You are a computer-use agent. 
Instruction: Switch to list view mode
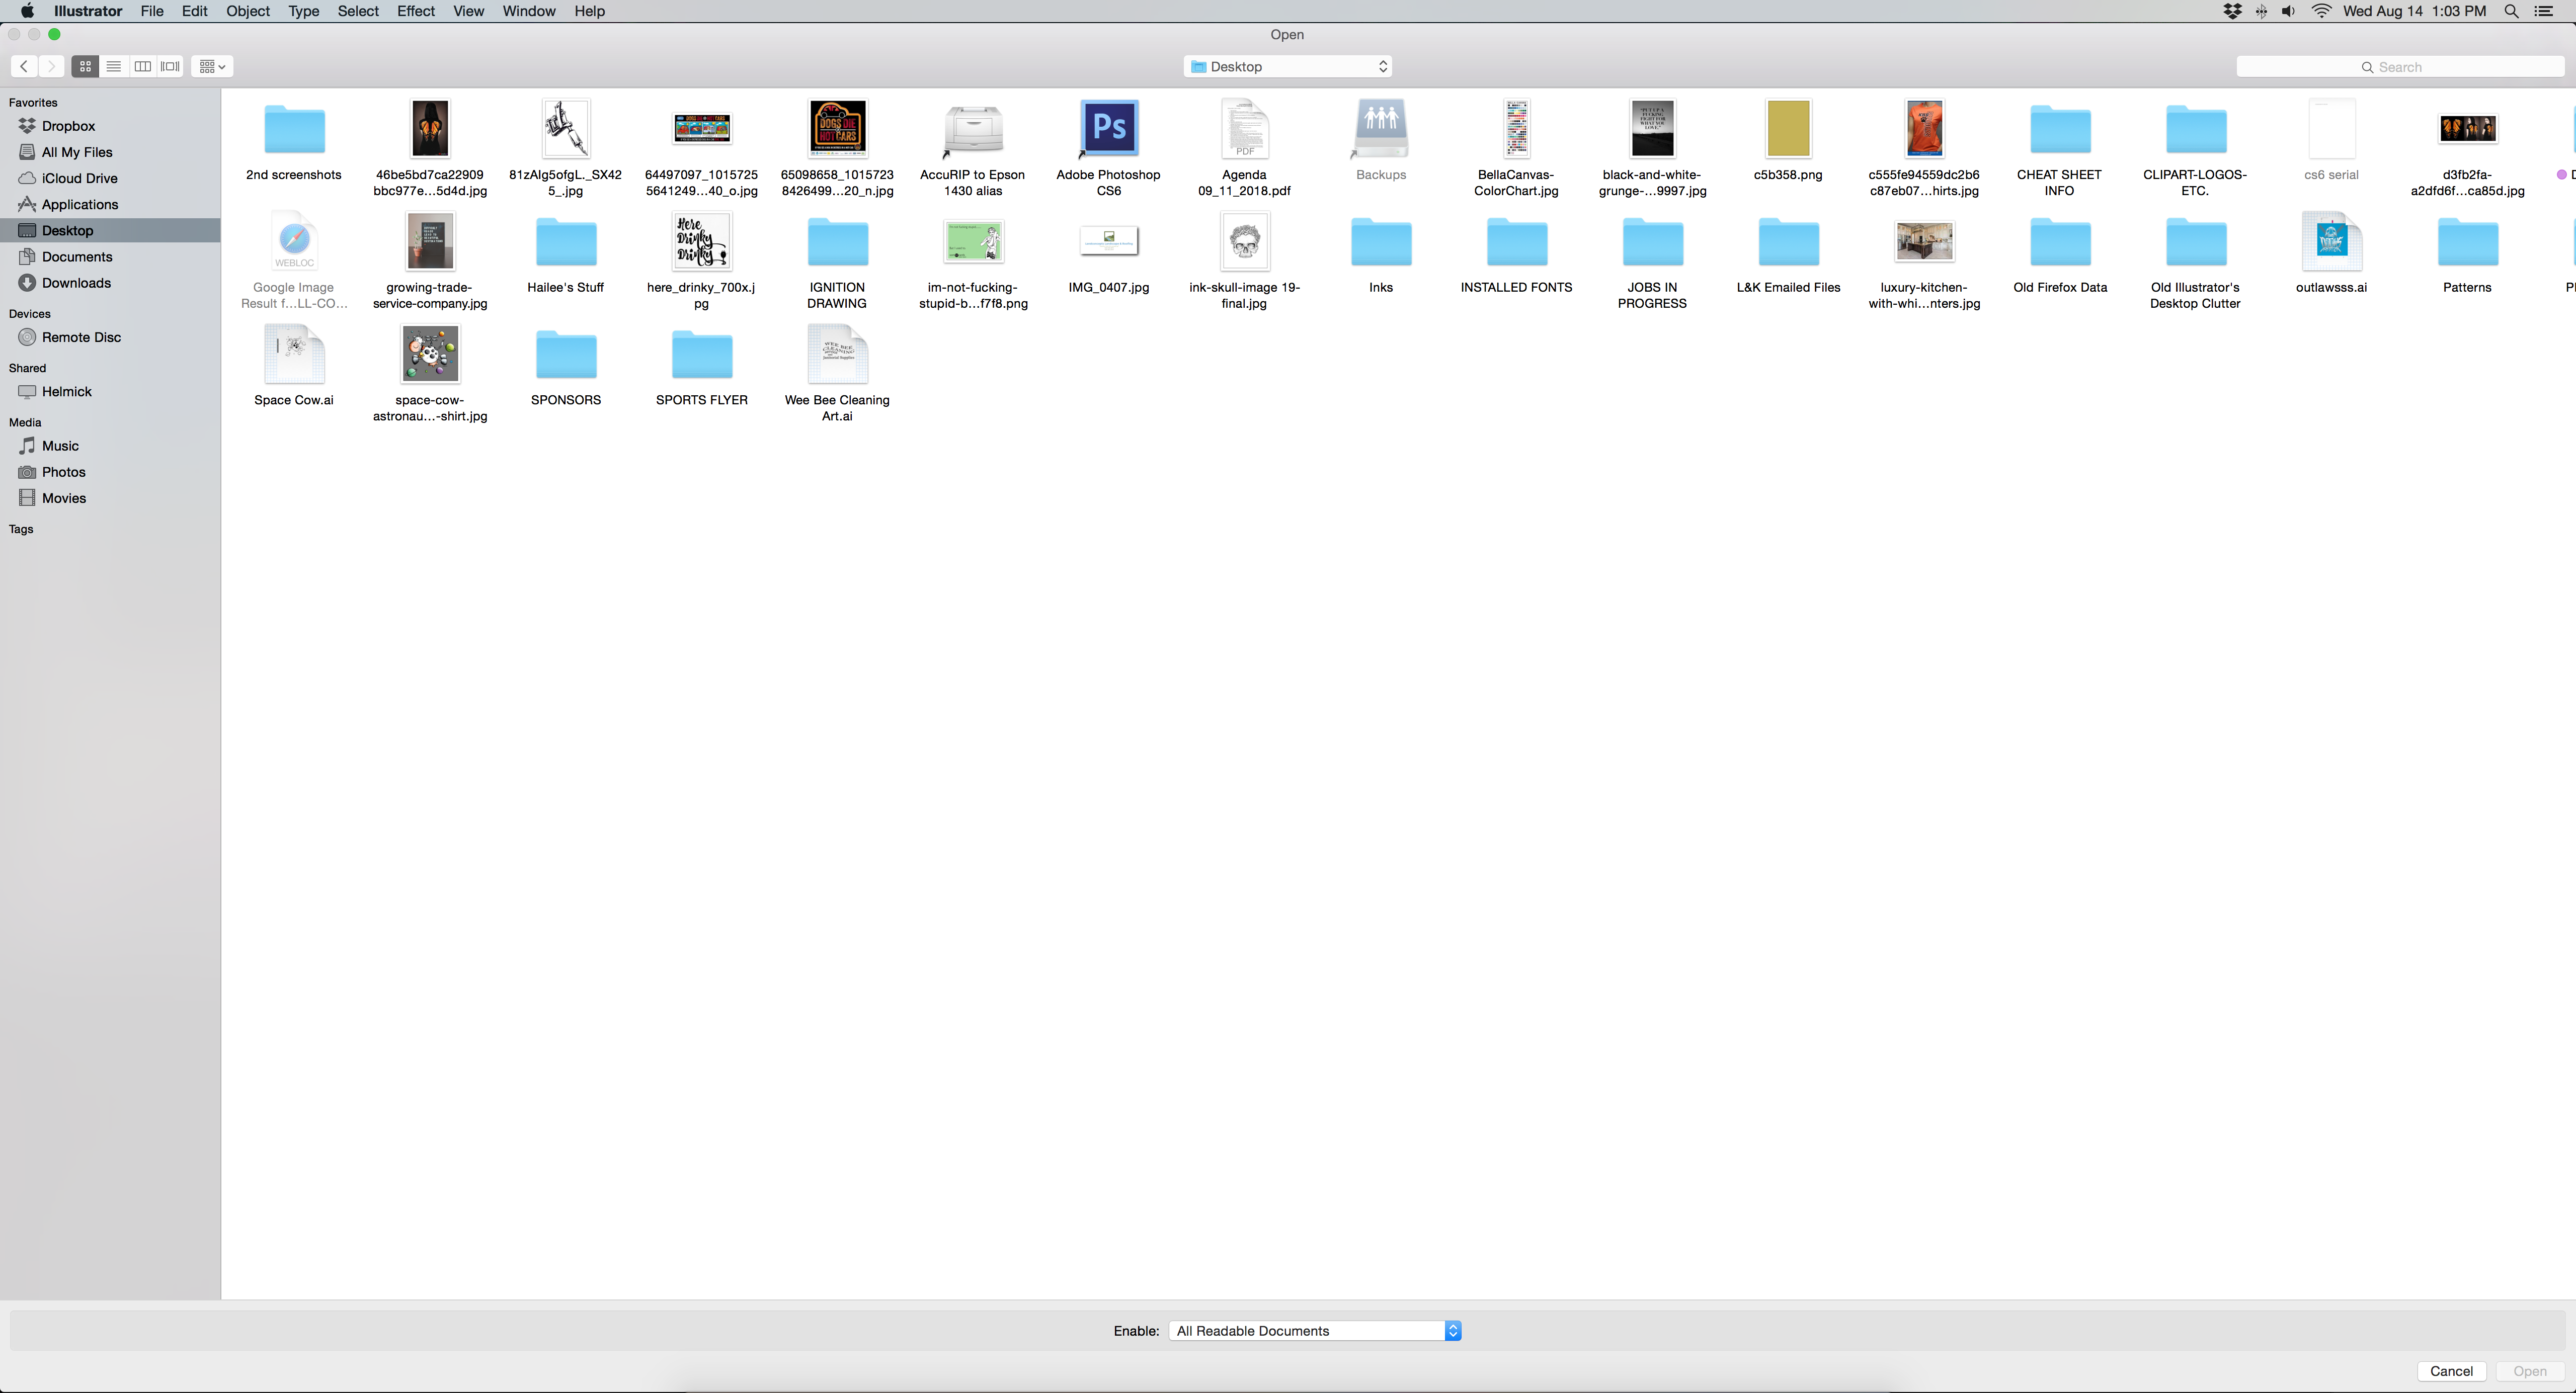[114, 66]
